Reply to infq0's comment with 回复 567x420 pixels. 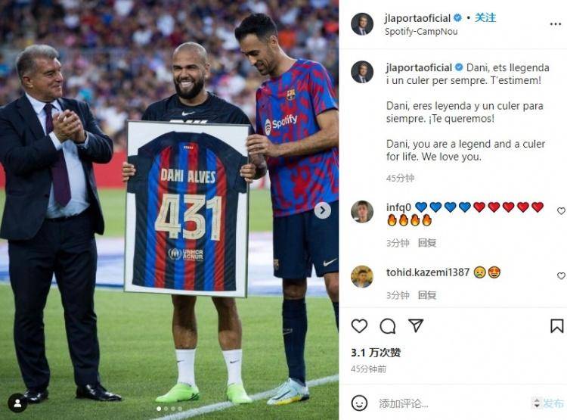pos(427,243)
